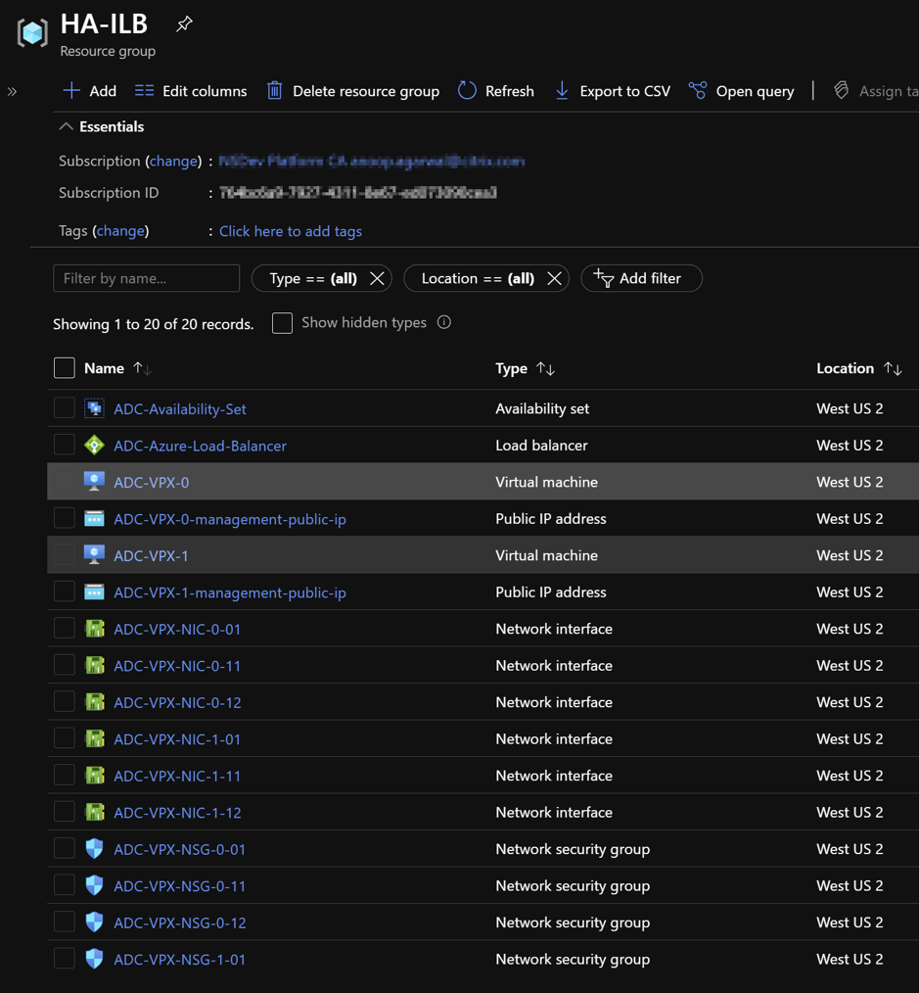Click the ADC-VPX-1-management-public-ip icon
This screenshot has width=919, height=993.
94,592
